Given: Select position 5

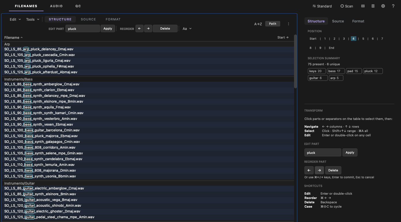Looking at the screenshot, I should (363, 39).
